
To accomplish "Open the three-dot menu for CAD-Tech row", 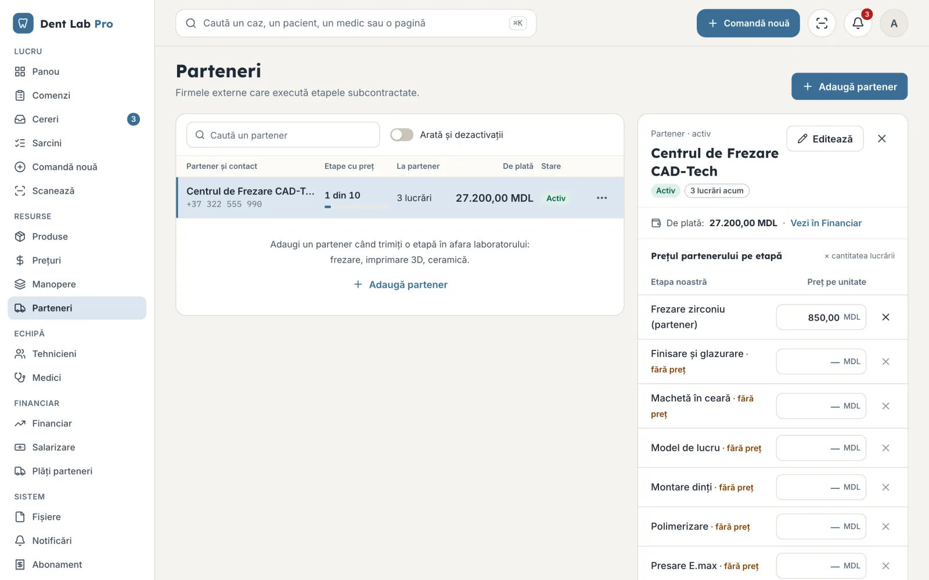I will coord(602,198).
